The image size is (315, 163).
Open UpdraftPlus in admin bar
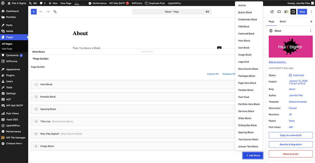click(x=175, y=3)
